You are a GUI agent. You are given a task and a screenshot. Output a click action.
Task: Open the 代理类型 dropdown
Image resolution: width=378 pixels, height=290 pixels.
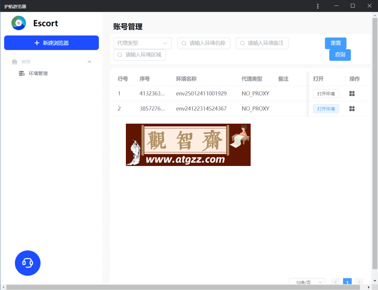142,43
